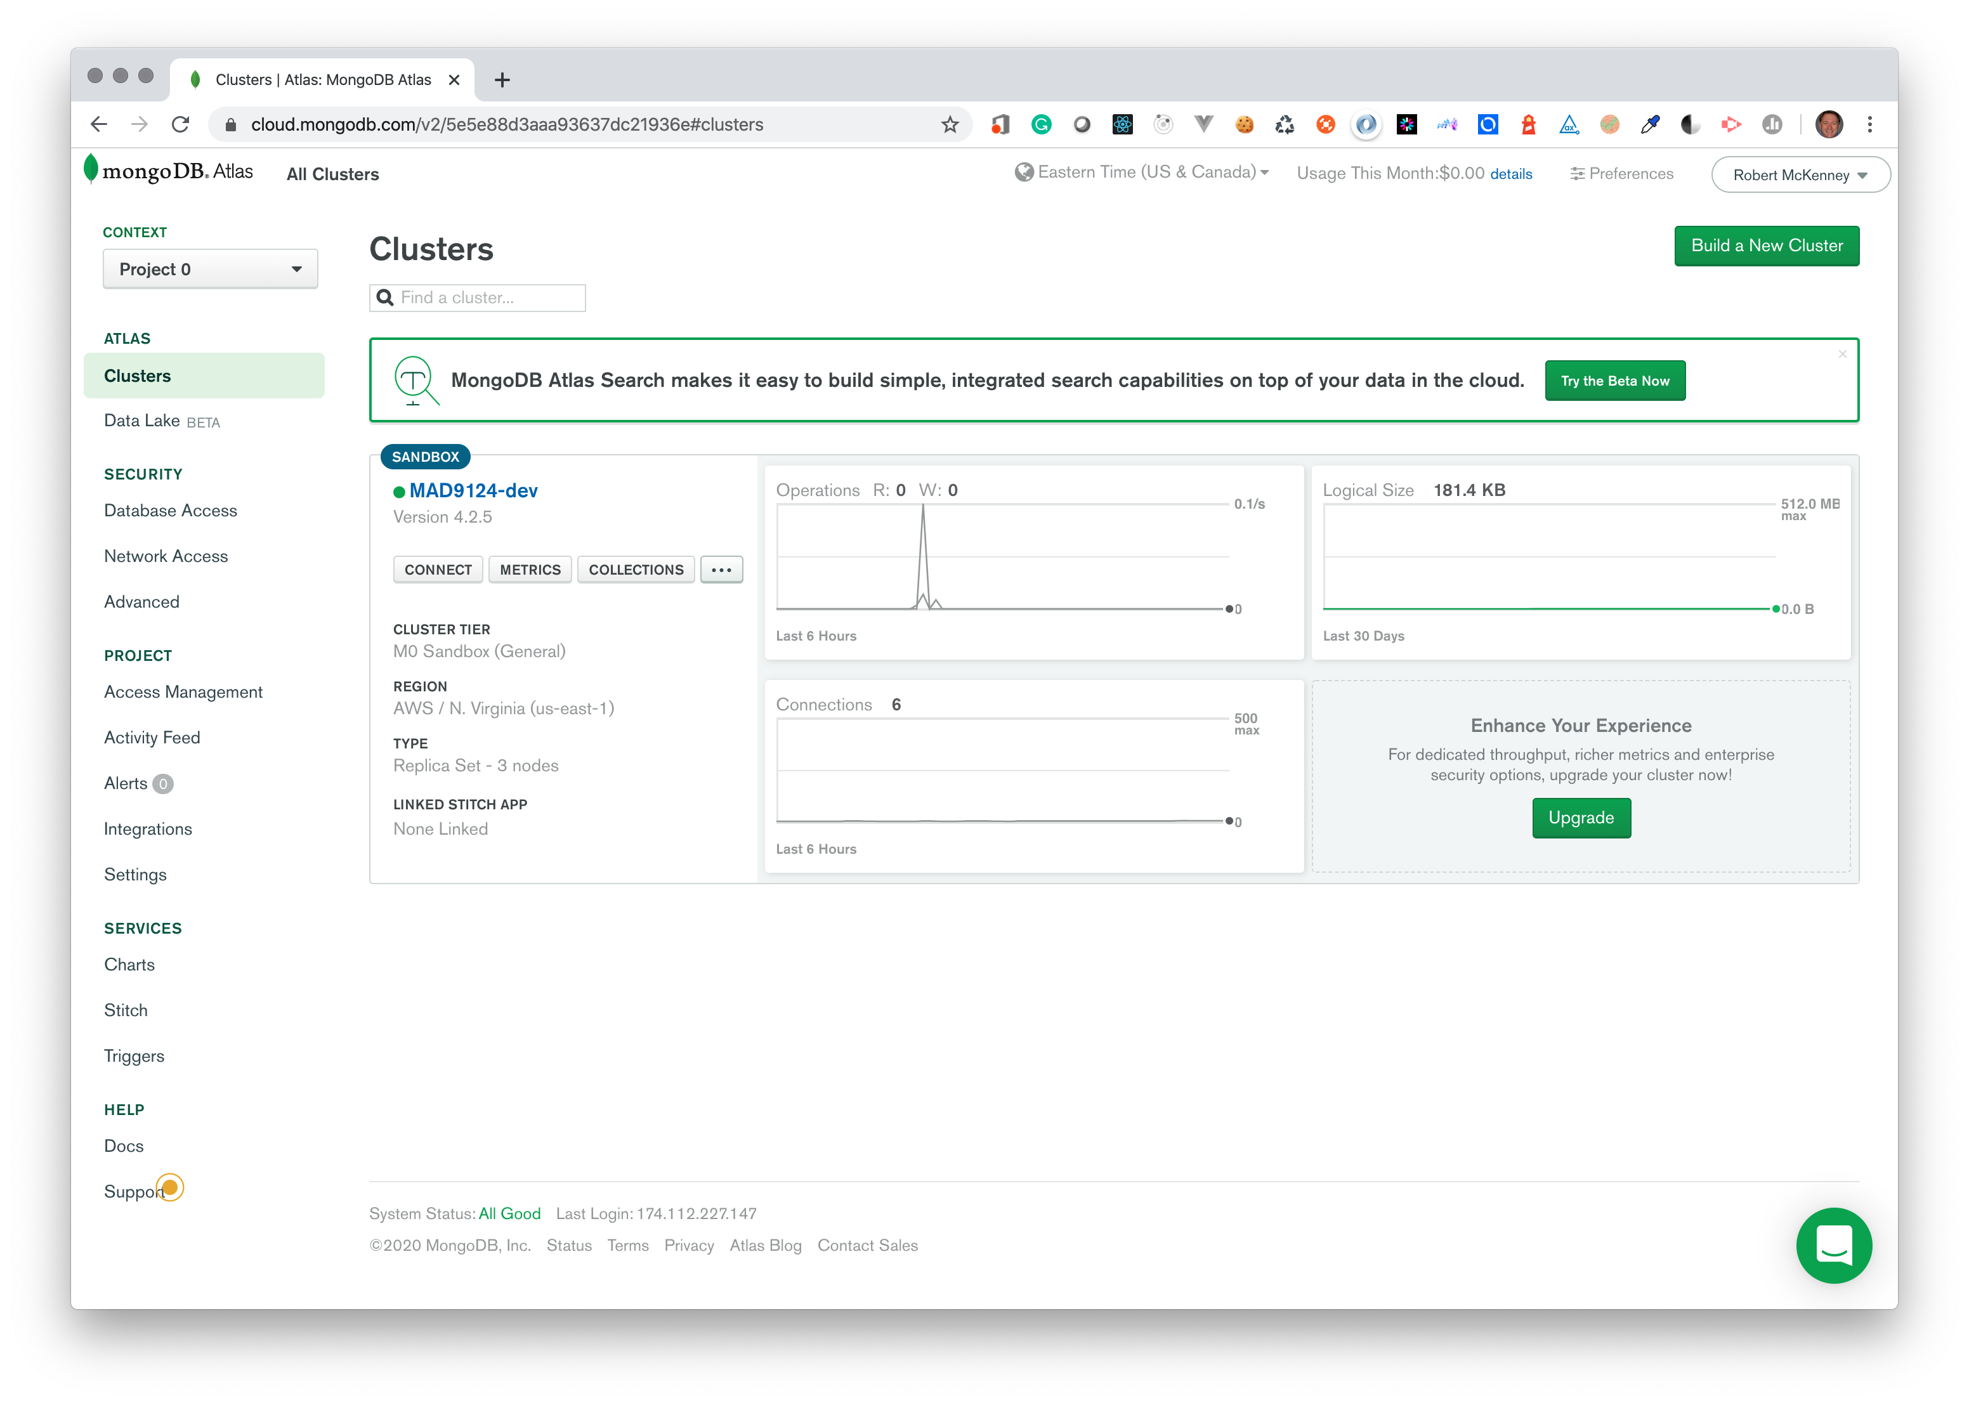The width and height of the screenshot is (1969, 1403).
Task: Click the Database Access security menu item
Action: click(x=170, y=510)
